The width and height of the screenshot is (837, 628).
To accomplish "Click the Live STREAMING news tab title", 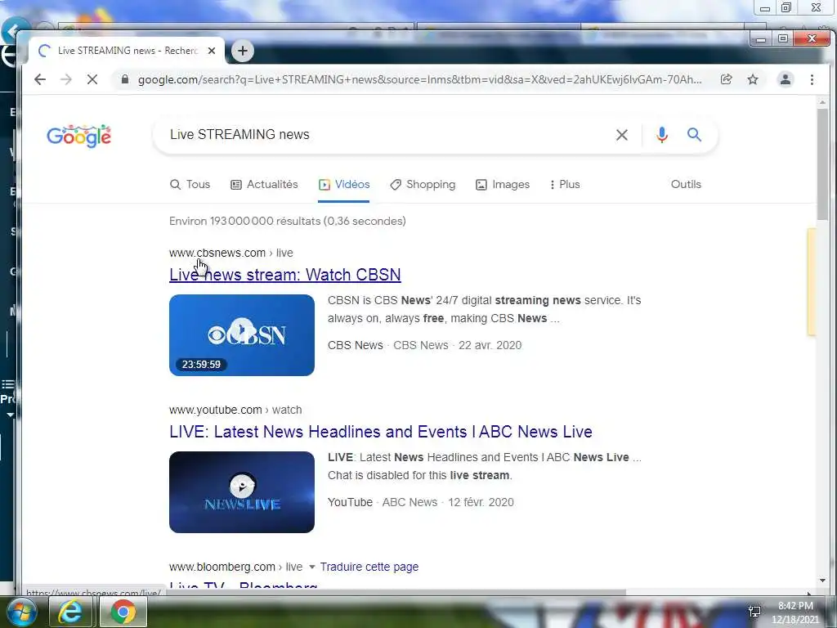I will 128,51.
